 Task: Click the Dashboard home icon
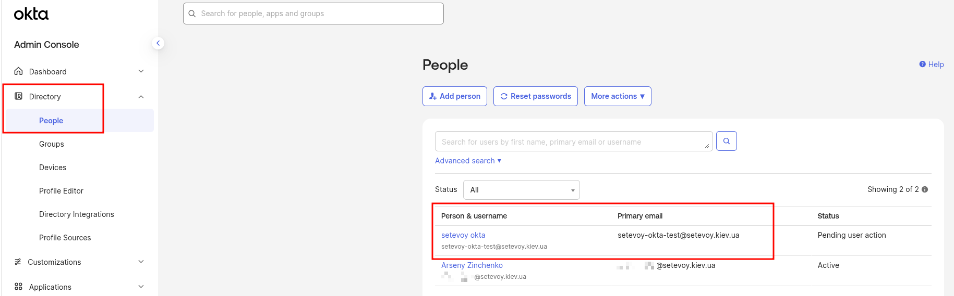pyautogui.click(x=19, y=71)
